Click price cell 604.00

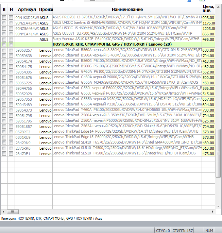pos(208,105)
